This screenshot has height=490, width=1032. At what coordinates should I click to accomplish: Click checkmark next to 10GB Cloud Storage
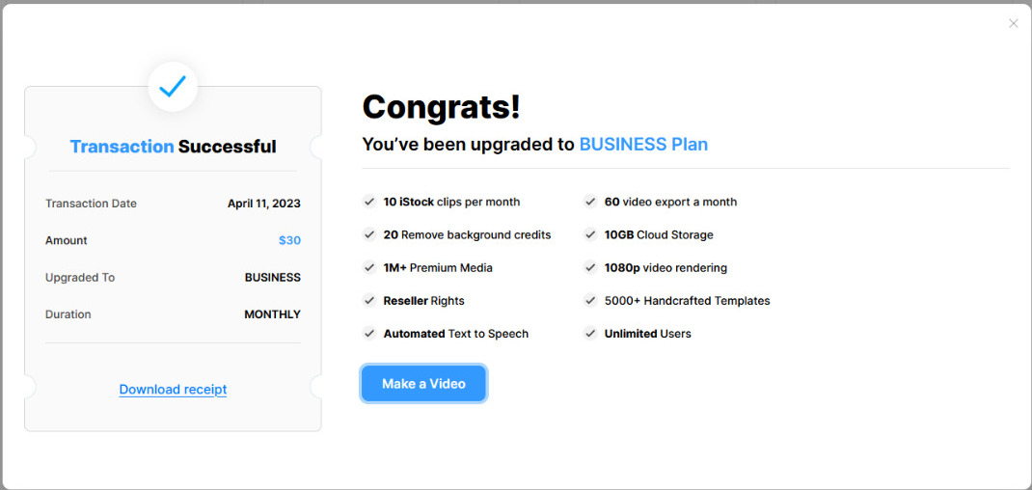[590, 234]
